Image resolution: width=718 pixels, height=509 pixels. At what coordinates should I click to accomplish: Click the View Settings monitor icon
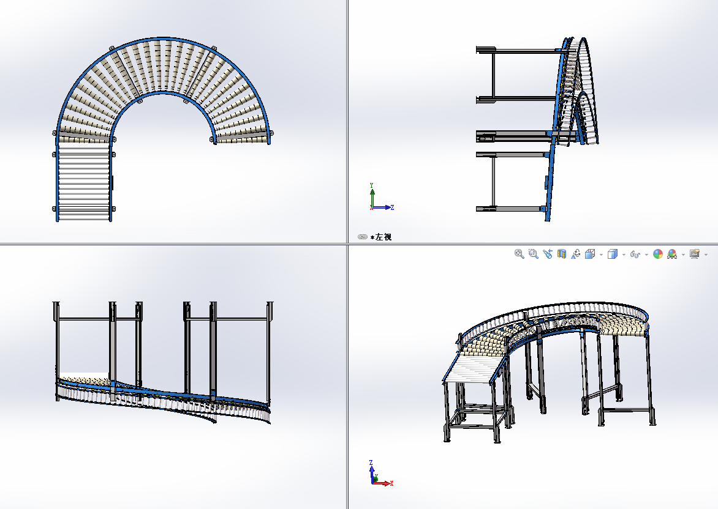point(694,254)
